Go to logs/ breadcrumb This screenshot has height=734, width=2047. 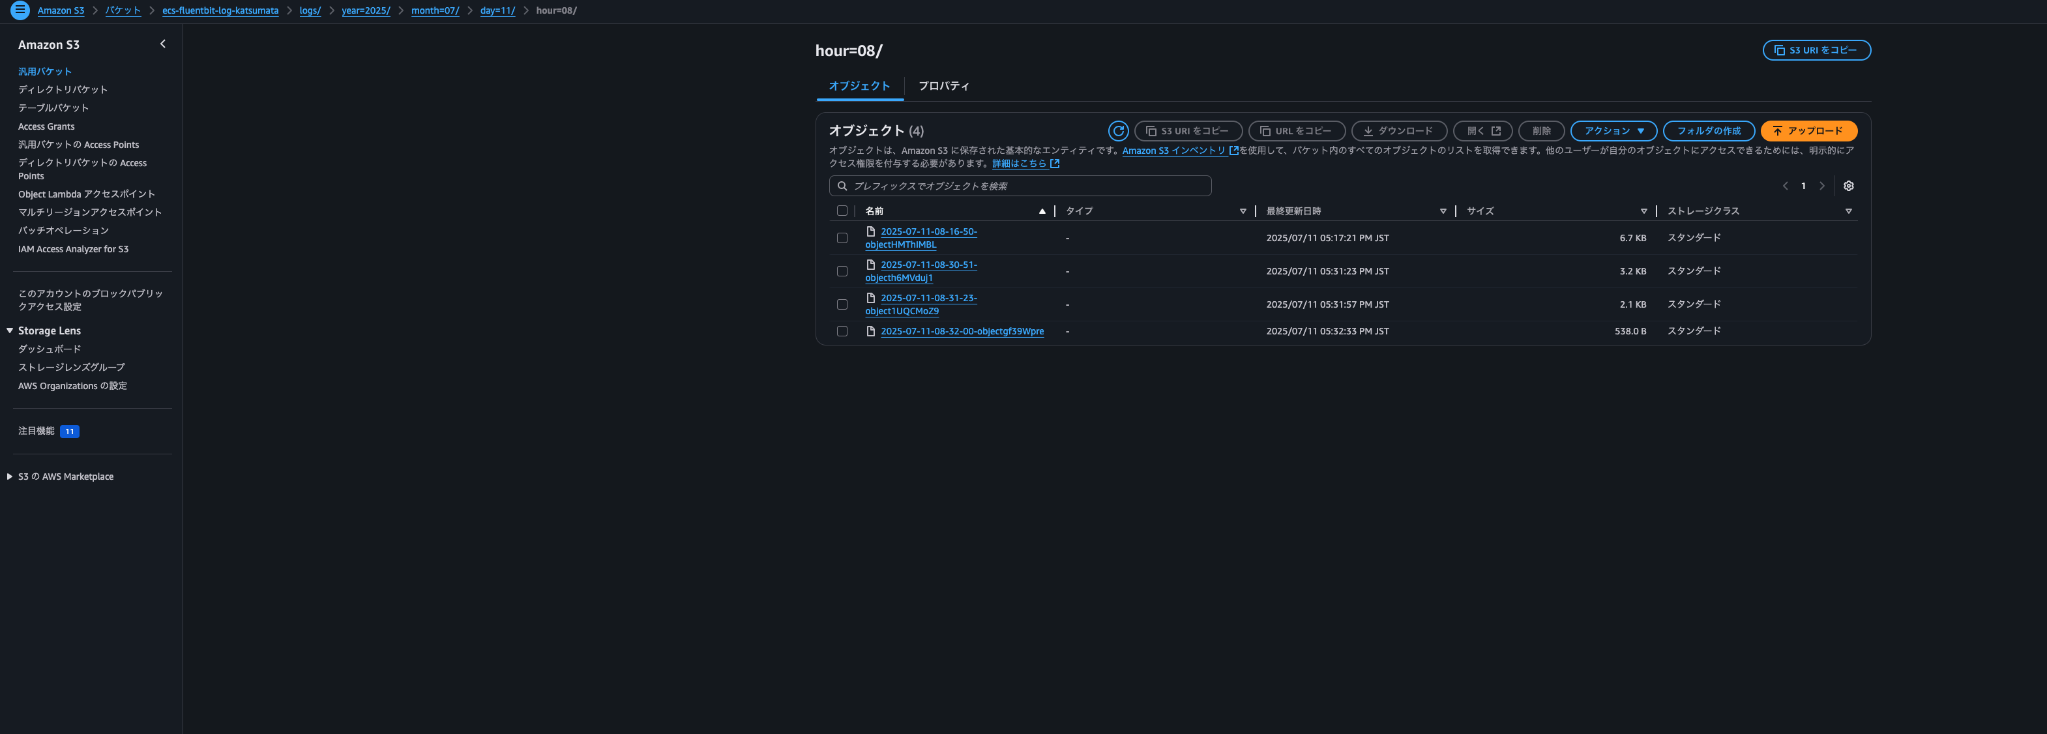point(310,10)
